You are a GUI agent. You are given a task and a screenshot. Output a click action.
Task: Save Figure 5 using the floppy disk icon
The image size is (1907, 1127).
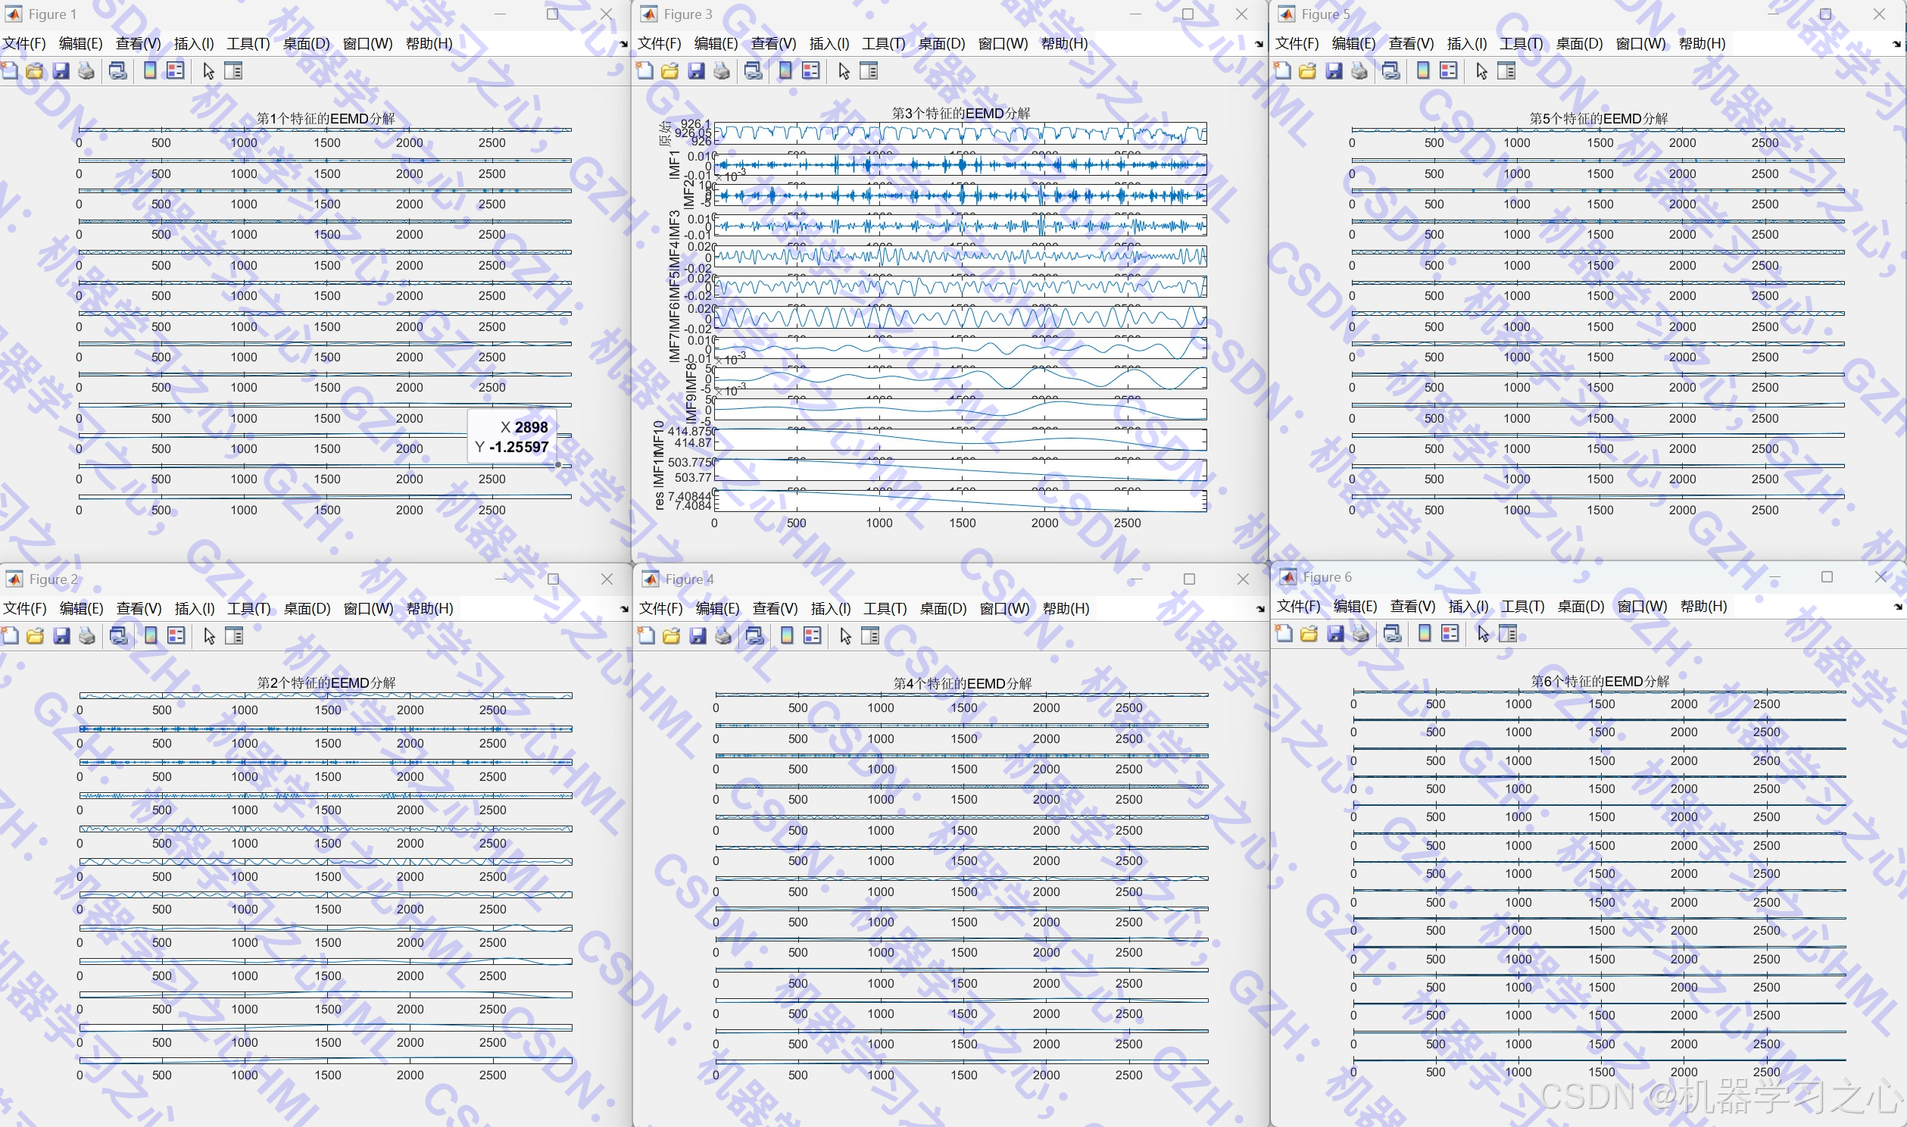[x=1334, y=71]
